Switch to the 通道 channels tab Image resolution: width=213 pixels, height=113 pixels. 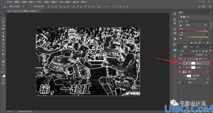[x=191, y=47]
